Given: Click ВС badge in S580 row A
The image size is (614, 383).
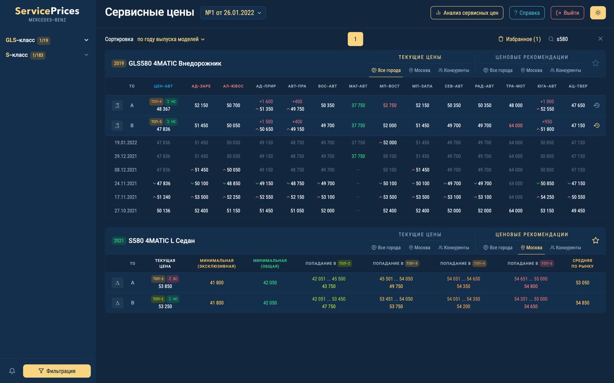Looking at the screenshot, I should 172,279.
